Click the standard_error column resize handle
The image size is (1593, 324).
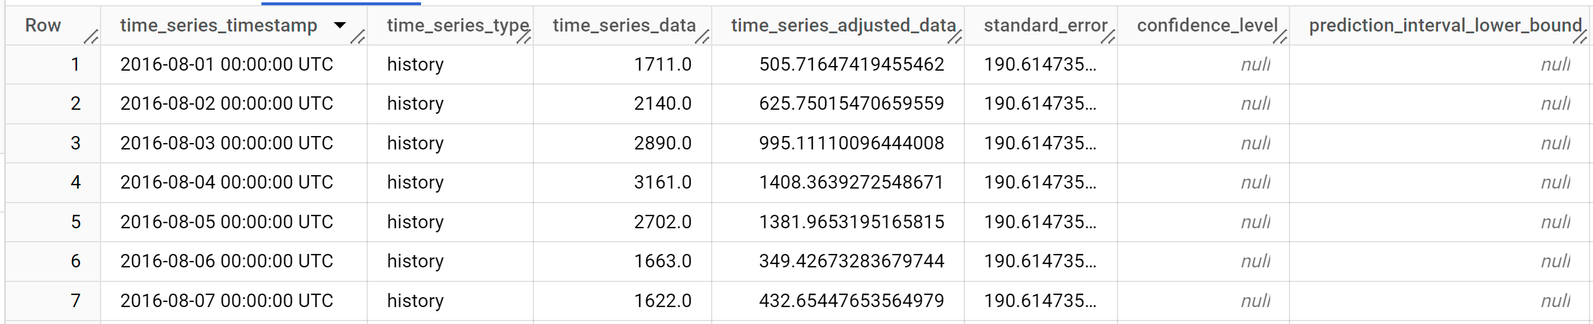click(1108, 37)
